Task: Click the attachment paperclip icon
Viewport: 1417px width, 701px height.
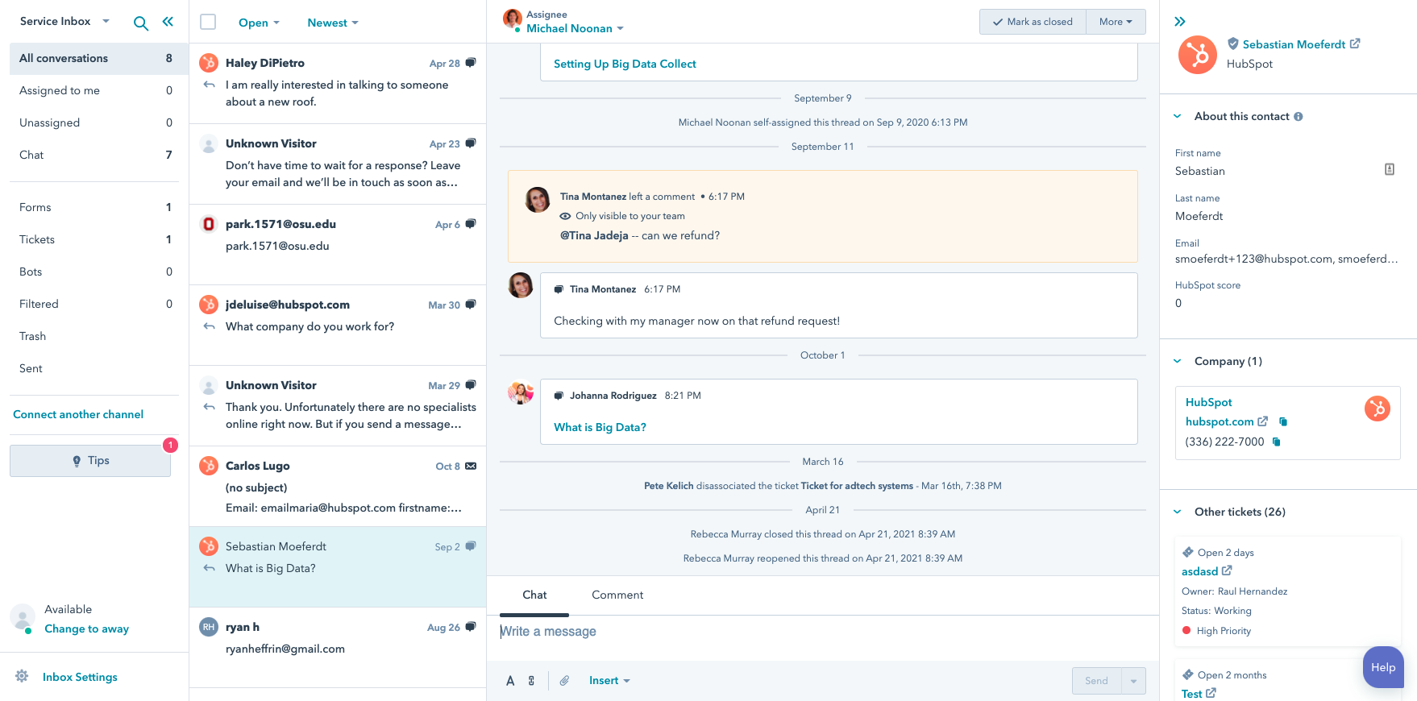Action: click(x=564, y=681)
